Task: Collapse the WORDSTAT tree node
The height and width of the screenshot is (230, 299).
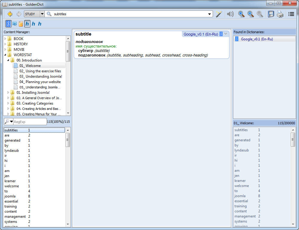Action: (5, 55)
